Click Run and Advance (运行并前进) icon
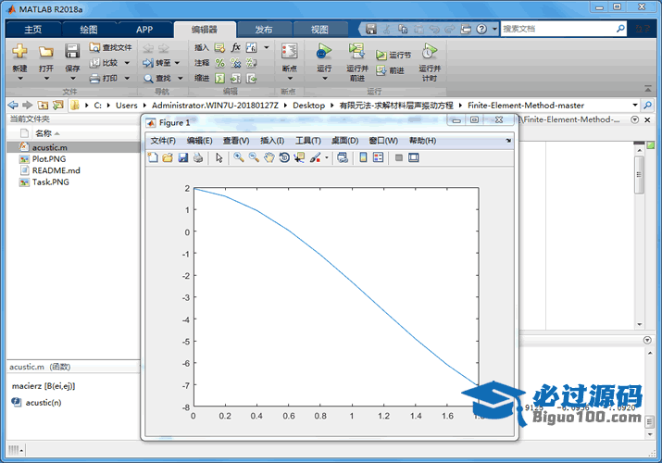Screen dimensions: 662x463 356,51
